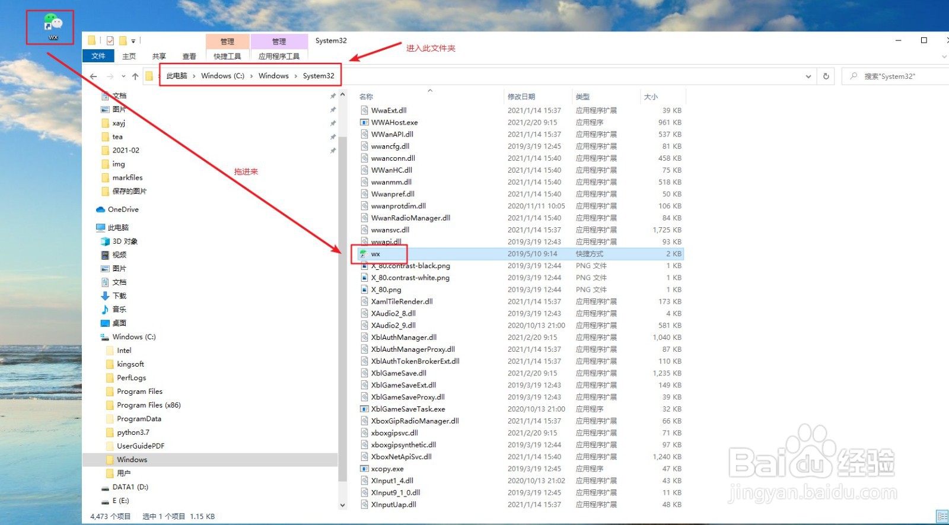Click the 下载 download arrow icon
Image resolution: width=949 pixels, height=525 pixels.
[105, 295]
